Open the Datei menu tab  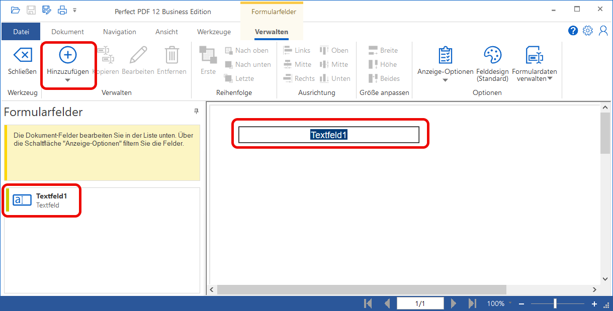[21, 32]
